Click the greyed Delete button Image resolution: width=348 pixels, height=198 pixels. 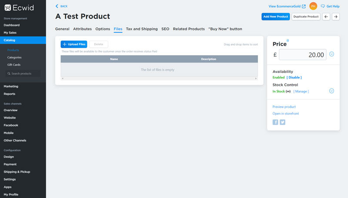[x=99, y=44]
